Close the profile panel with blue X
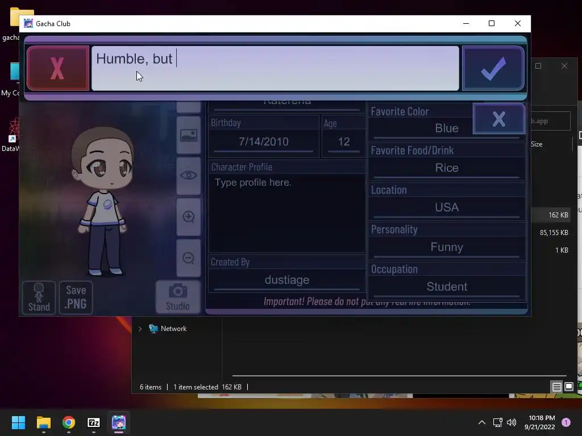This screenshot has height=436, width=582. click(x=499, y=119)
